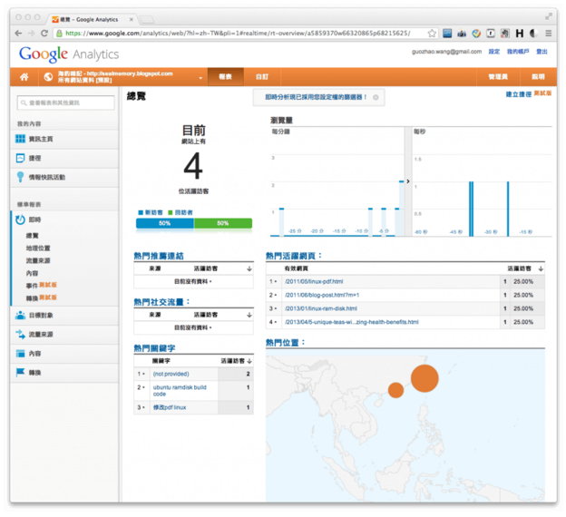Sort keywords table by active visitors arrow

[249, 361]
